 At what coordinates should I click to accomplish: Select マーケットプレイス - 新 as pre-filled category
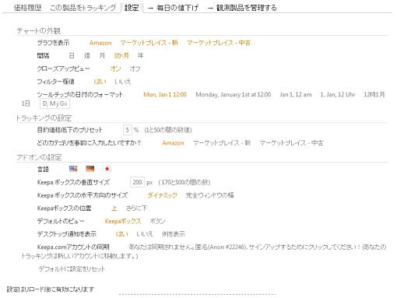point(222,143)
